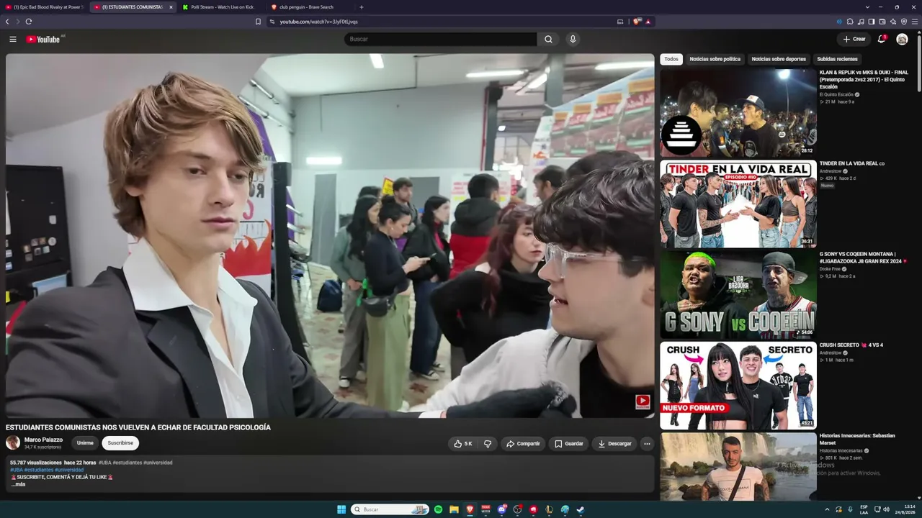
Task: Save the video with Guardar
Action: [x=568, y=444]
